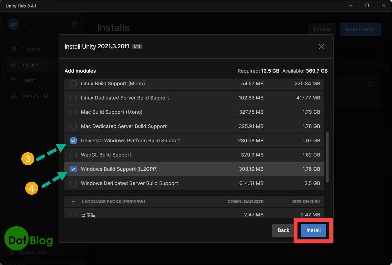Check Mac Build Support (Mono) module

coord(73,112)
